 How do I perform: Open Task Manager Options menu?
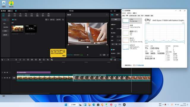click(x=129, y=13)
